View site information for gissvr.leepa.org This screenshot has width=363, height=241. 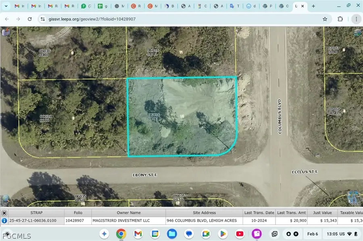click(x=42, y=19)
